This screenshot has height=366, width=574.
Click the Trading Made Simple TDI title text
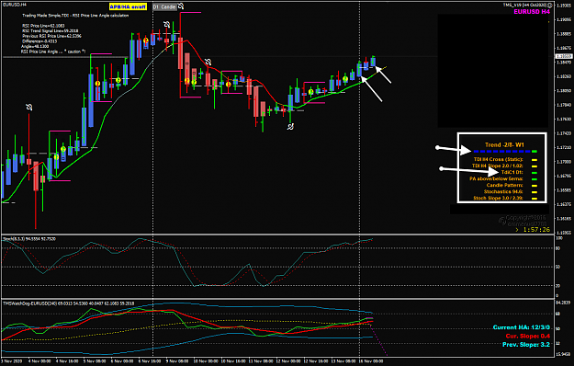[x=75, y=16]
